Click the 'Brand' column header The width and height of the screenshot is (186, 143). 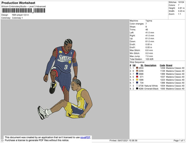(169, 65)
